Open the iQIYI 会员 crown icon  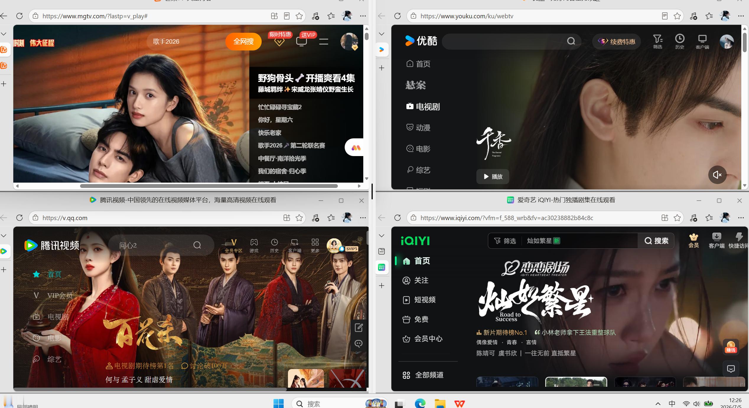pyautogui.click(x=693, y=240)
